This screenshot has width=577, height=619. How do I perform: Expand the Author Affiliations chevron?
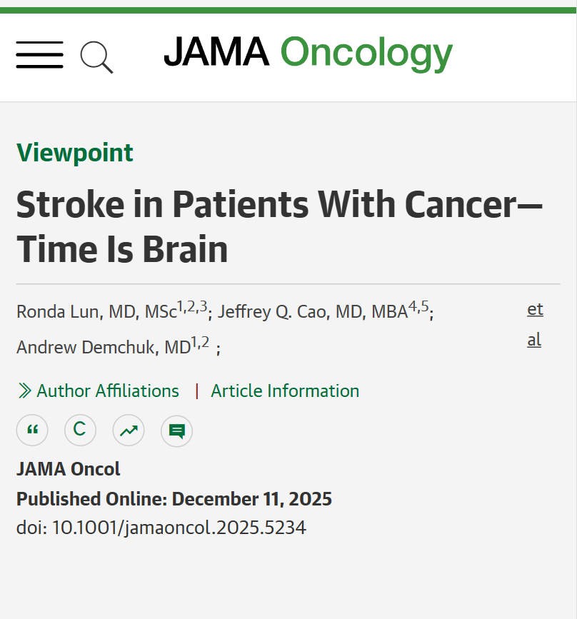point(24,391)
